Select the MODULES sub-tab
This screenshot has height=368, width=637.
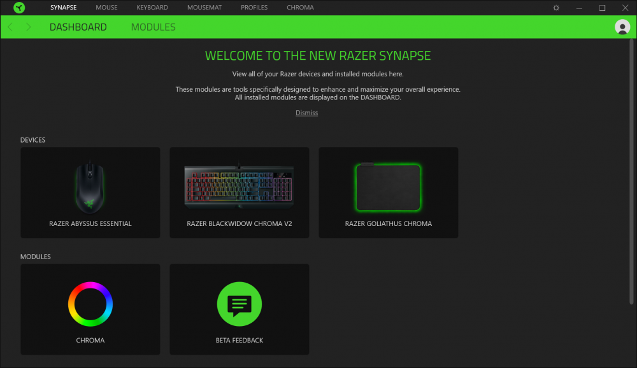153,27
